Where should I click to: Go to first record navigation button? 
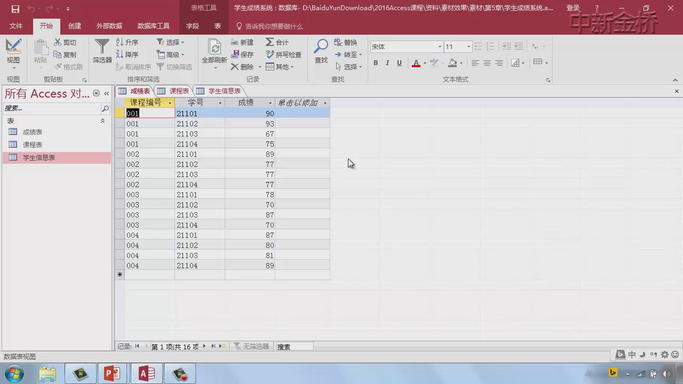(x=137, y=346)
